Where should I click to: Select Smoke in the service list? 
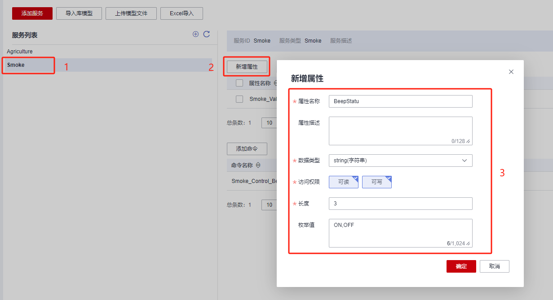tap(16, 65)
